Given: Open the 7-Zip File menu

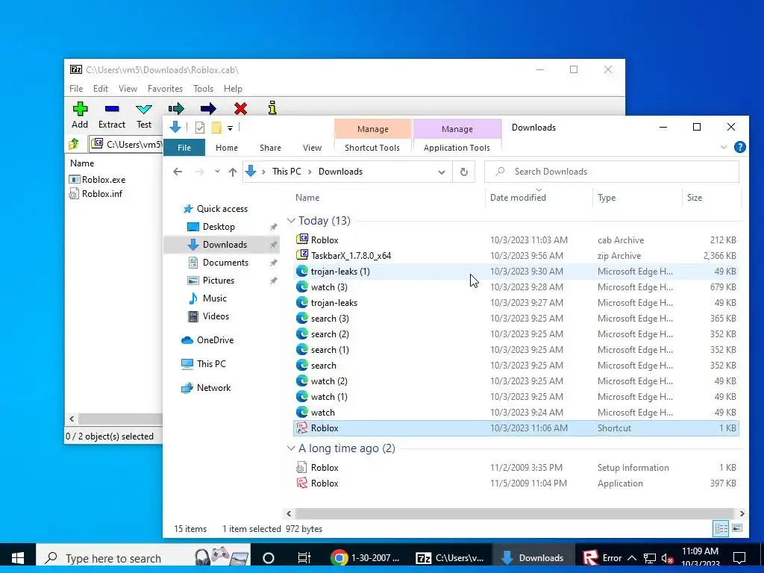Looking at the screenshot, I should (76, 89).
